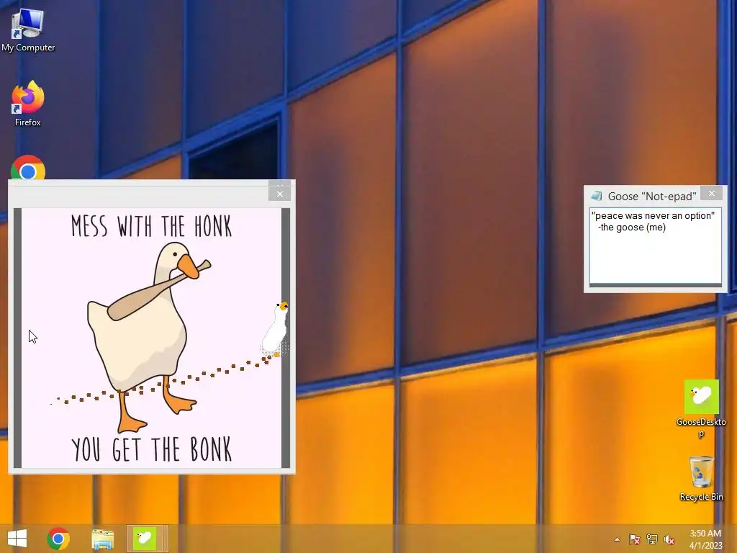
Task: Launch Firefox from the desktop shortcut
Action: [x=28, y=104]
